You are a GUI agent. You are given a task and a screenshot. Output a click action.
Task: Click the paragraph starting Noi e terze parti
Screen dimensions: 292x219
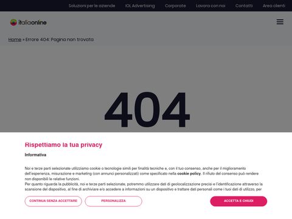coord(142,173)
